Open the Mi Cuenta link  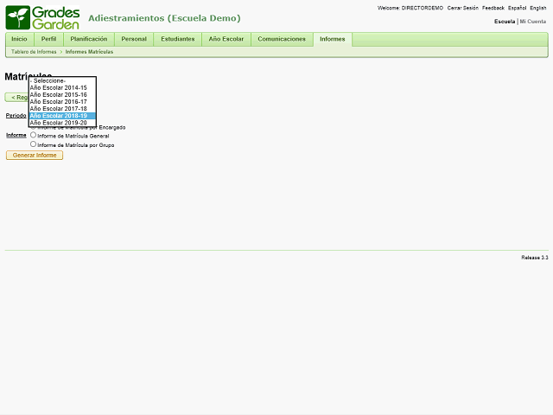point(532,21)
